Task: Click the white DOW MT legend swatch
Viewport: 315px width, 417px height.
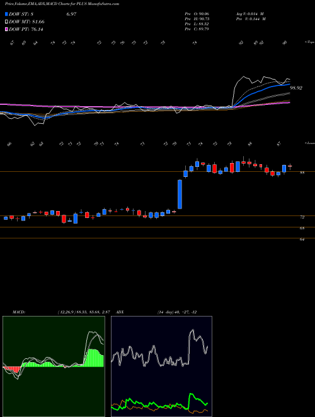Action: 7,22
